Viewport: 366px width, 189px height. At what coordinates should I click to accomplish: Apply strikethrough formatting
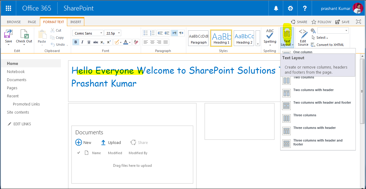[96, 42]
